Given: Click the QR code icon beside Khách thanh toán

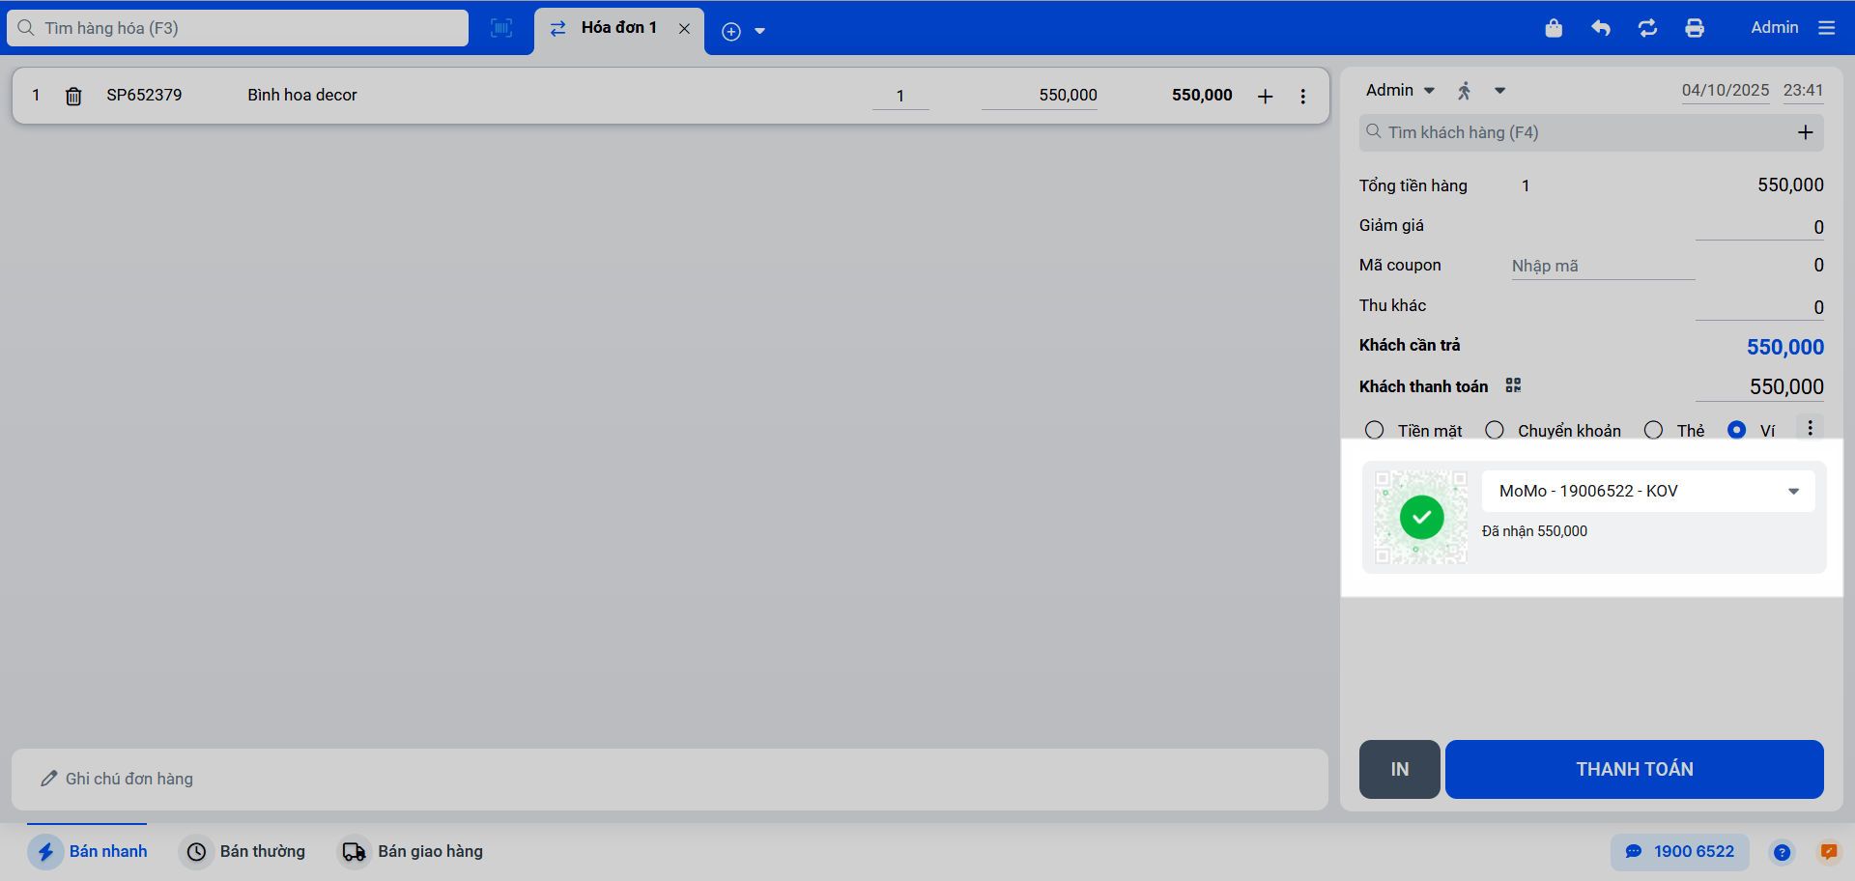Looking at the screenshot, I should (1513, 385).
